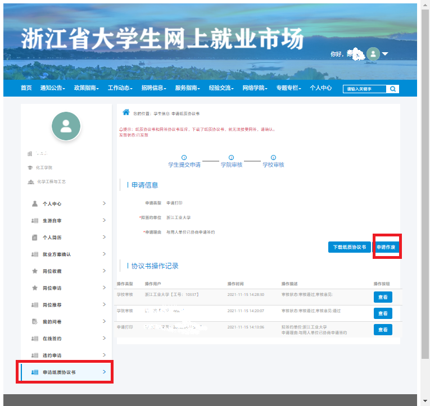
Task: Click the person icon beside 个人中心
Action: coord(34,204)
